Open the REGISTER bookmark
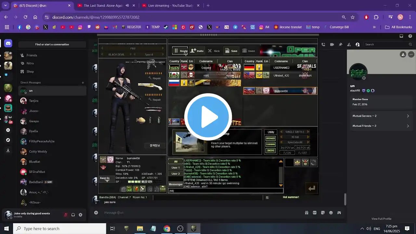Screen dimensions: 416x234 (x=131, y=27)
